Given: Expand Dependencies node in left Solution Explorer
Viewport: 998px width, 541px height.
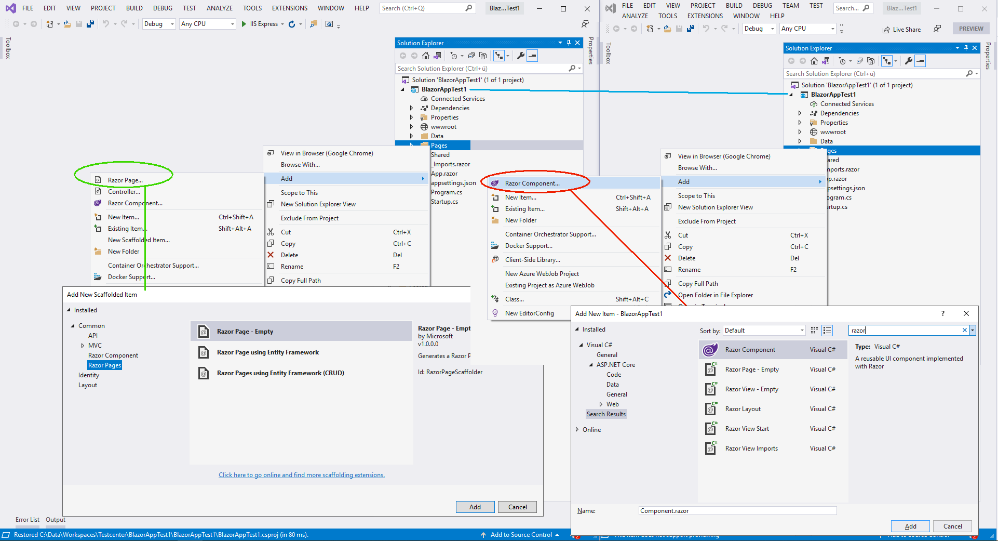Looking at the screenshot, I should 412,108.
